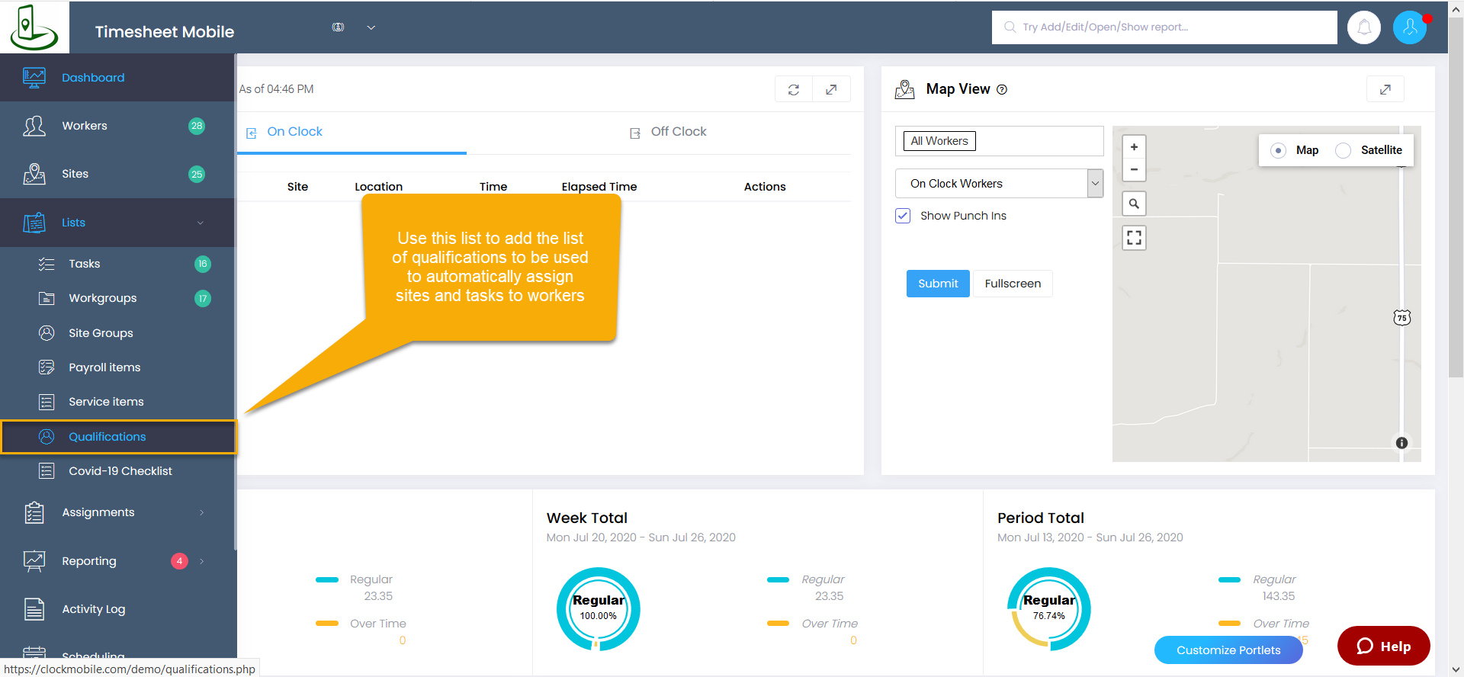This screenshot has height=677, width=1464.
Task: Click the Week Total Regular donut chart
Action: pos(599,609)
